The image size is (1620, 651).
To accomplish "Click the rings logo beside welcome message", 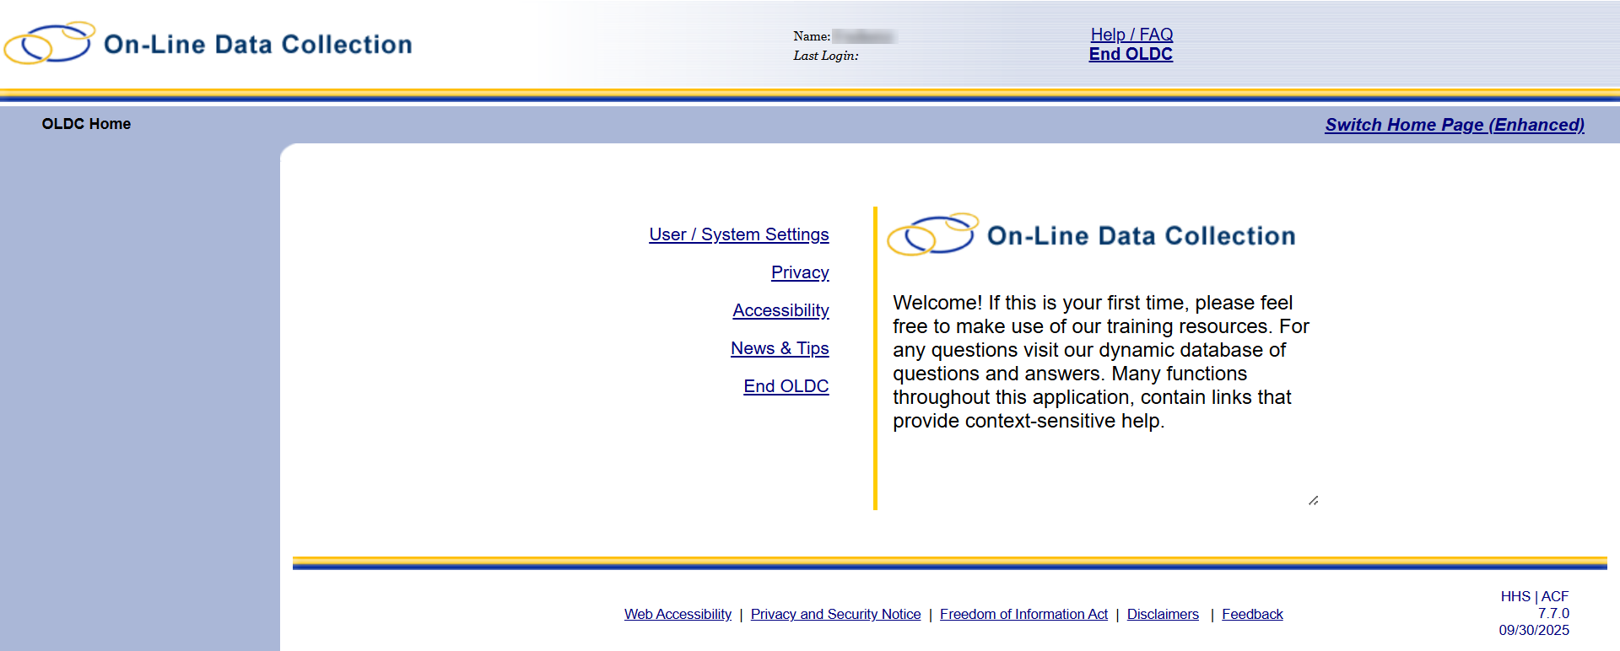I will point(931,235).
